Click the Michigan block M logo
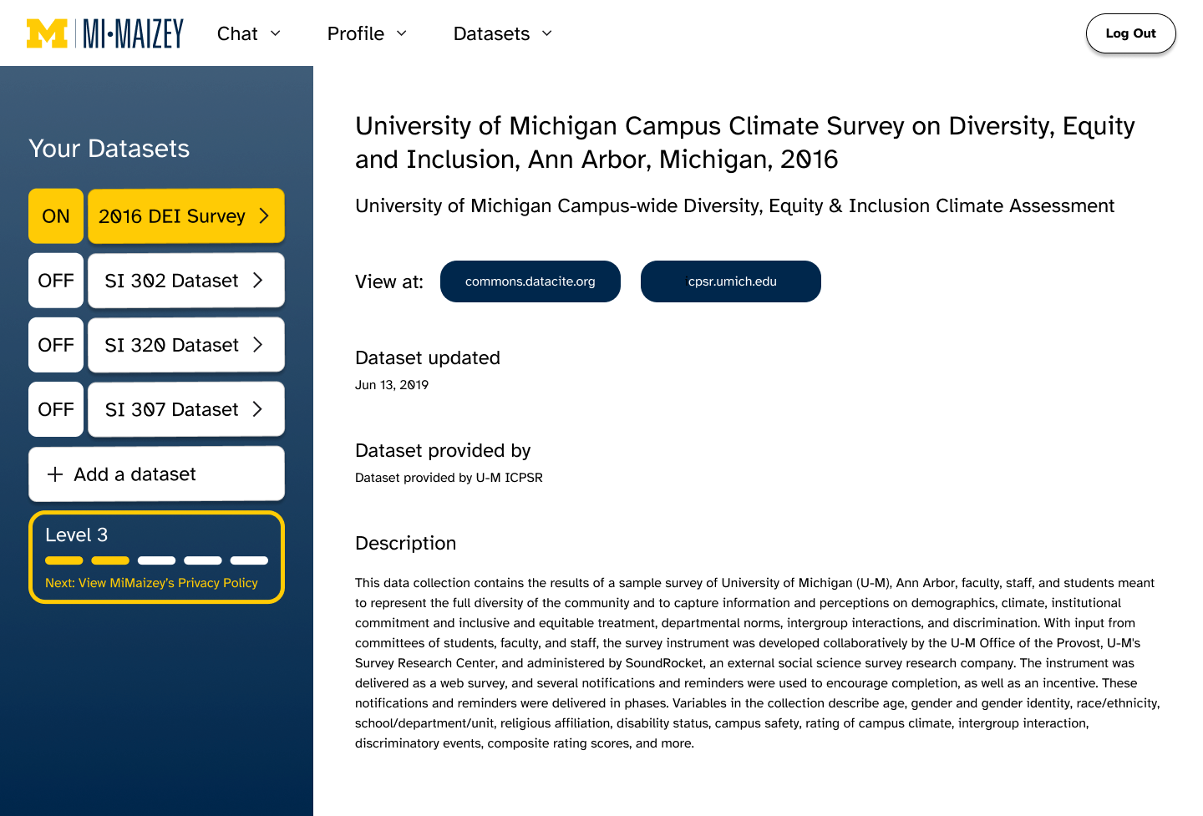Screen dimensions: 1203x816 coord(47,33)
